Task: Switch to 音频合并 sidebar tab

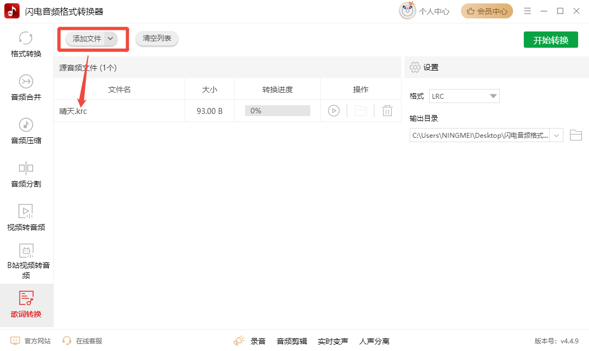Action: (26, 88)
